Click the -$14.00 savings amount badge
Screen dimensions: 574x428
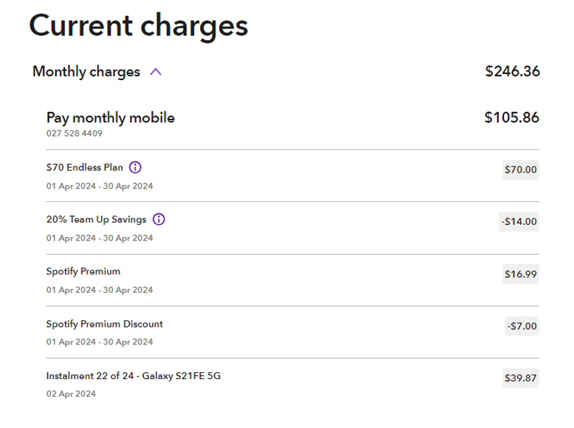tap(519, 221)
